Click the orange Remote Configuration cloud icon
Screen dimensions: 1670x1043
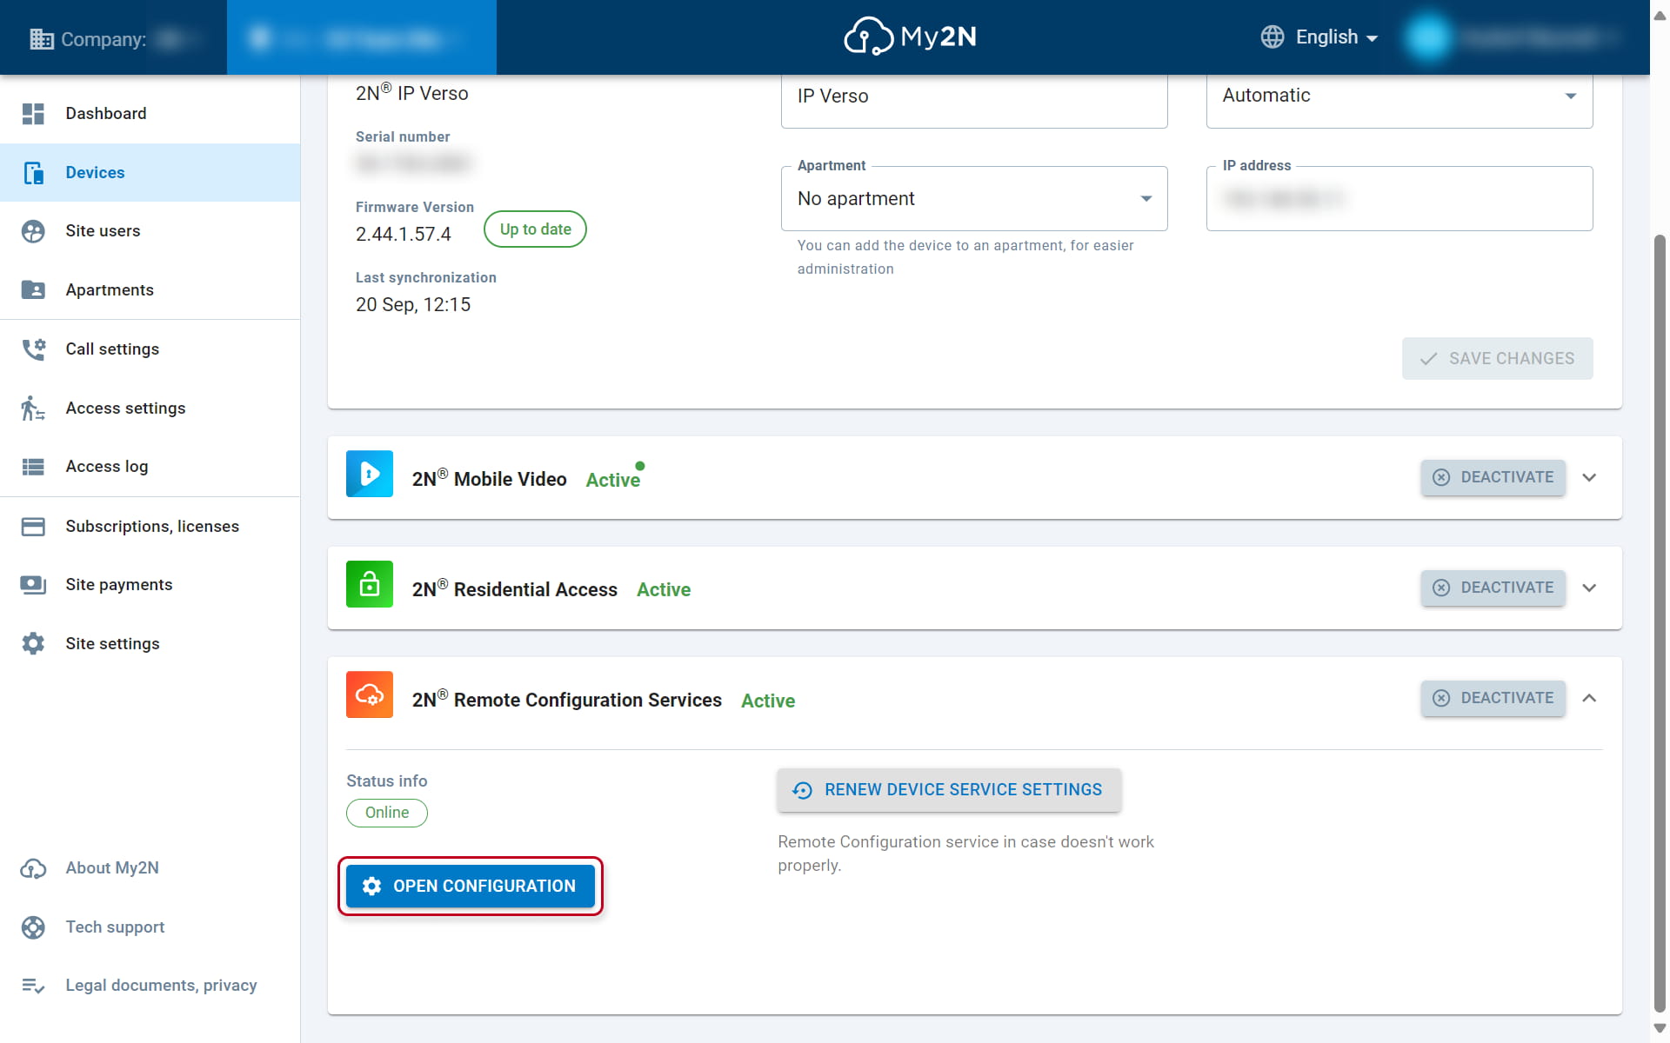(370, 694)
